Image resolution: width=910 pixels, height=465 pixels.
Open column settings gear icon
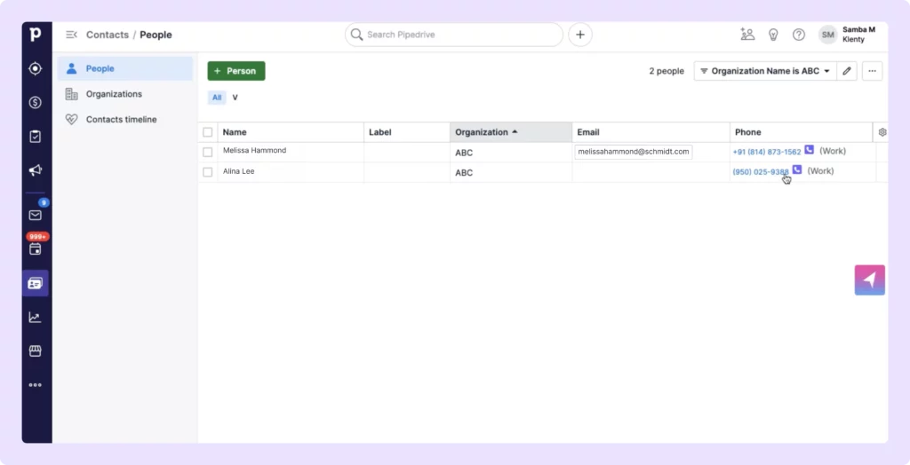[882, 132]
